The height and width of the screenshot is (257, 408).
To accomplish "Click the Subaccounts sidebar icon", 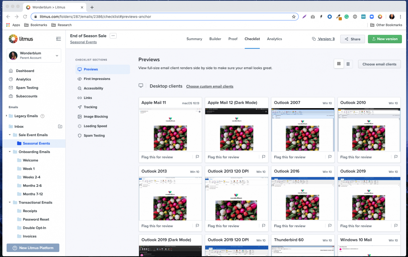I will tap(11, 96).
